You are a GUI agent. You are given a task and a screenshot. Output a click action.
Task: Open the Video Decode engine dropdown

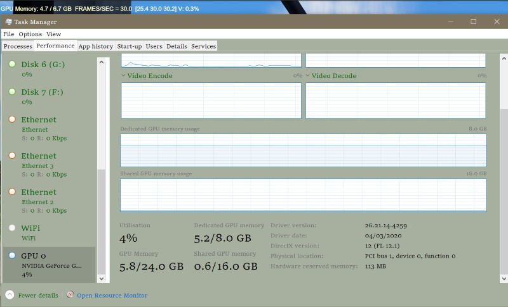tap(308, 75)
